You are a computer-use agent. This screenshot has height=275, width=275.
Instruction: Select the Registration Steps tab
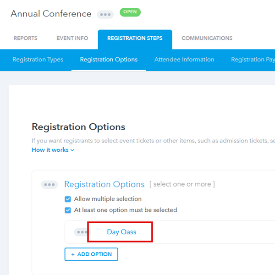tap(135, 38)
